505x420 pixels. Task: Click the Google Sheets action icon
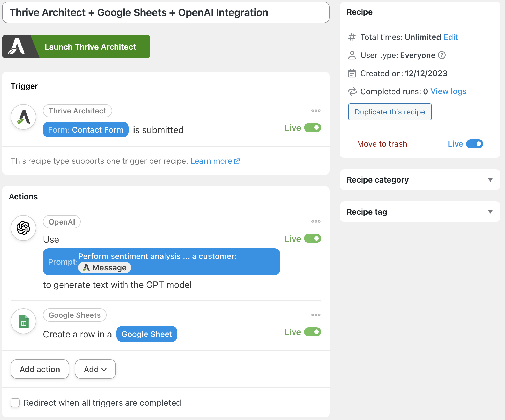pyautogui.click(x=23, y=321)
